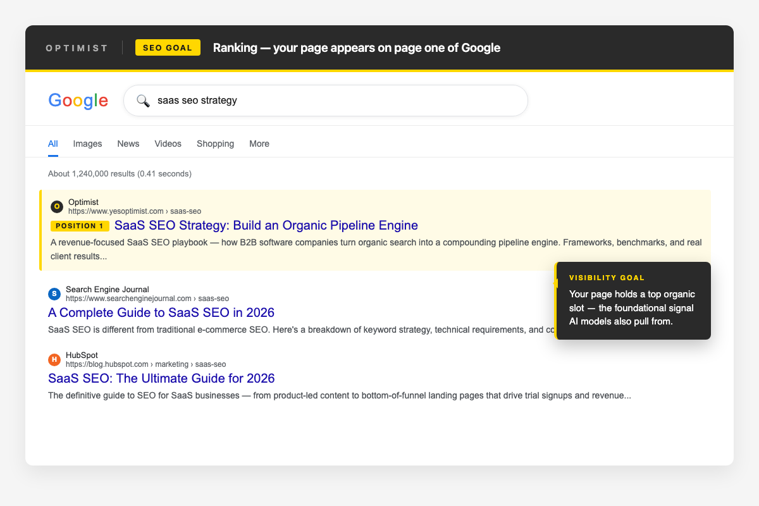Viewport: 759px width, 506px height.
Task: Click the blog.hubspot.com marketing URL
Action: click(145, 364)
